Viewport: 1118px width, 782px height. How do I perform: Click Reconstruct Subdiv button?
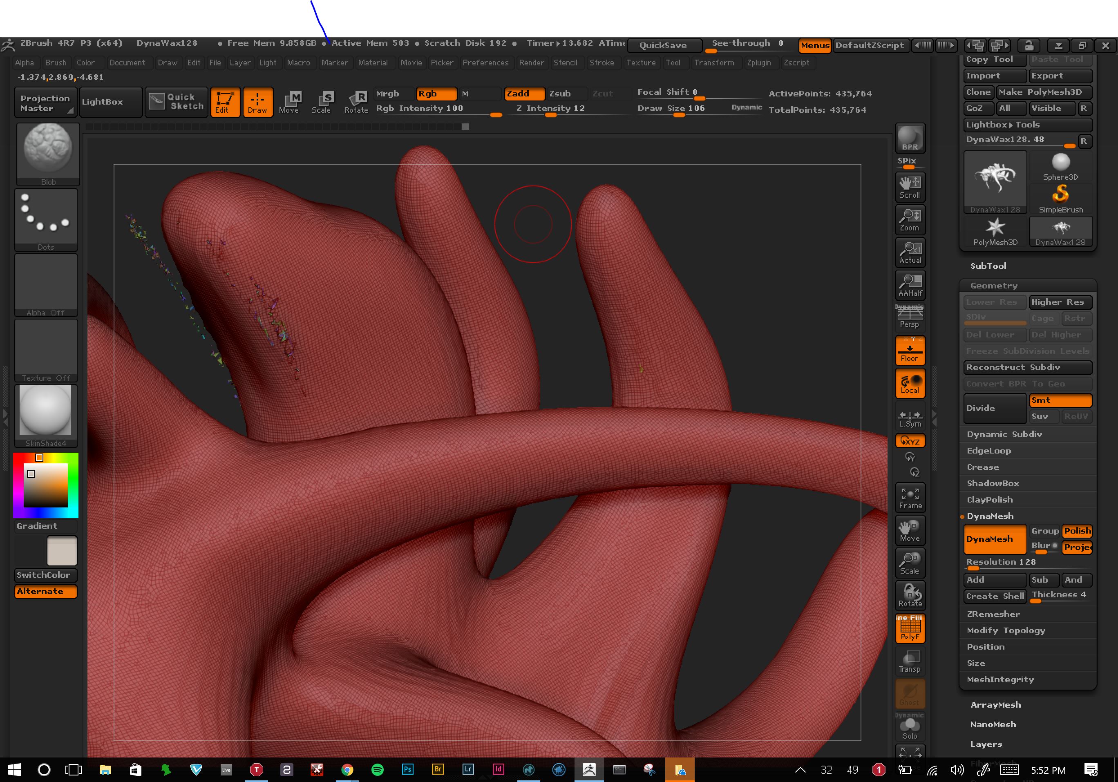(1027, 368)
